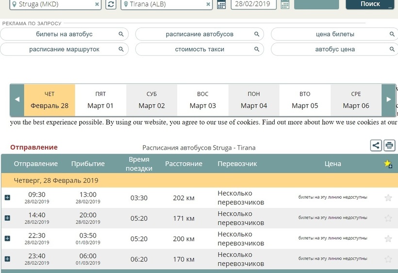Click the add-to-favorites star in table header
Screen dimensions: 398x273
tap(388, 164)
